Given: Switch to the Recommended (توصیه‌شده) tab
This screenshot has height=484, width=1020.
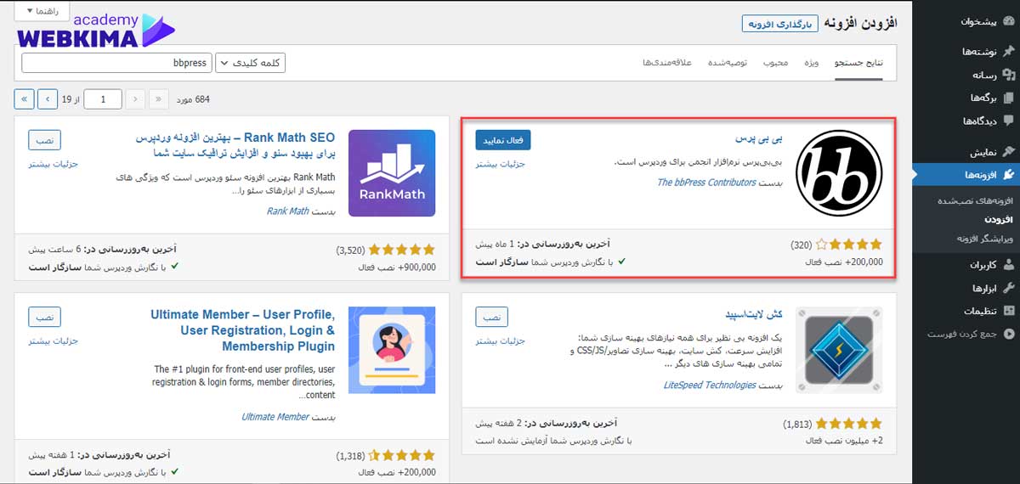Looking at the screenshot, I should pos(728,64).
